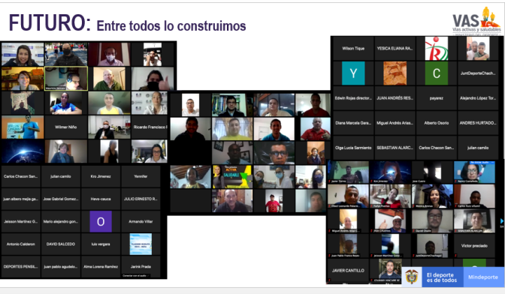Image resolution: width=505 pixels, height=294 pixels.
Task: Click the VAS logo in header
Action: click(476, 20)
